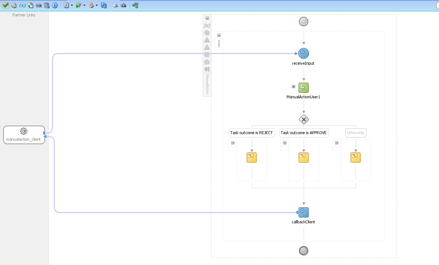The image size is (439, 265).
Task: Open the deploy icon dropdown arrow
Action: point(97,5)
